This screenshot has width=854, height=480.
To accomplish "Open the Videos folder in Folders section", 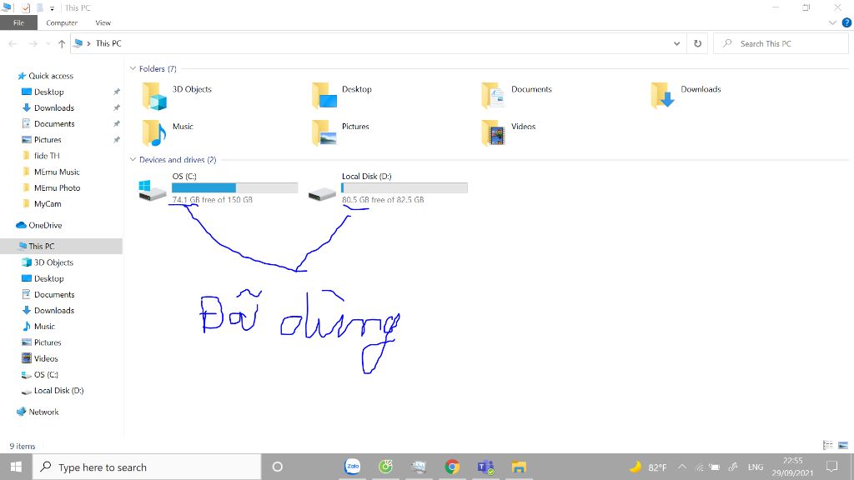I will [510, 132].
